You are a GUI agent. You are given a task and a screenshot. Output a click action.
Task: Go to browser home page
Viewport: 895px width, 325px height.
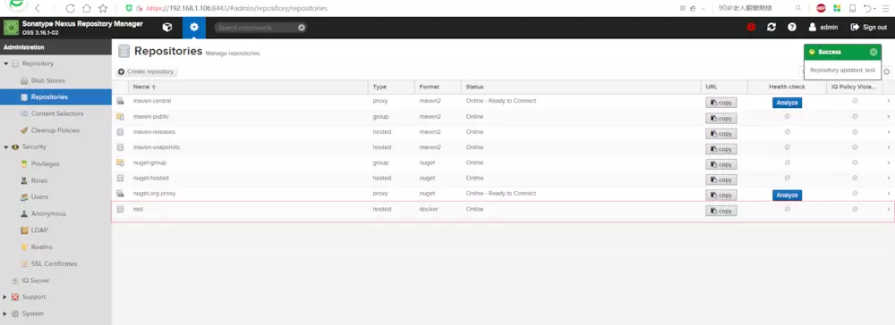[x=86, y=9]
